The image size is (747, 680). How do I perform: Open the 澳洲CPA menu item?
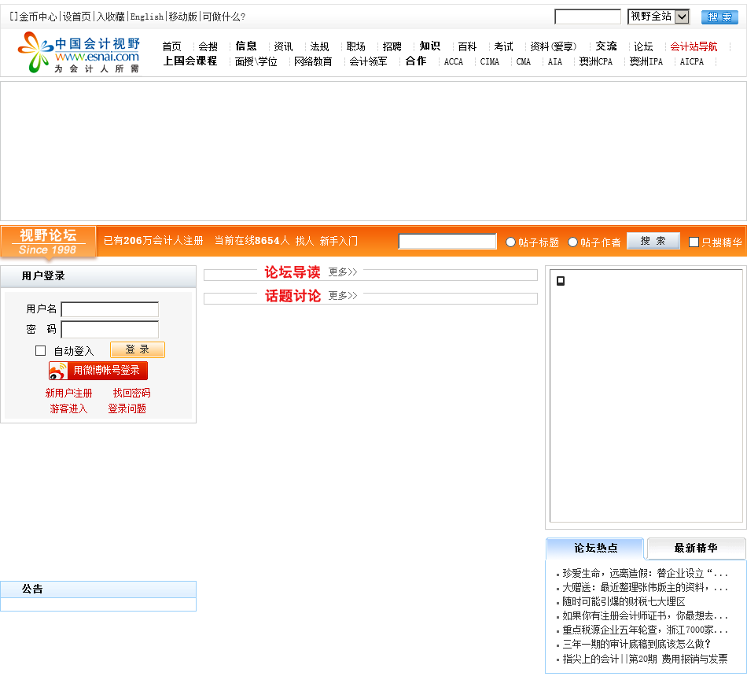pos(596,61)
